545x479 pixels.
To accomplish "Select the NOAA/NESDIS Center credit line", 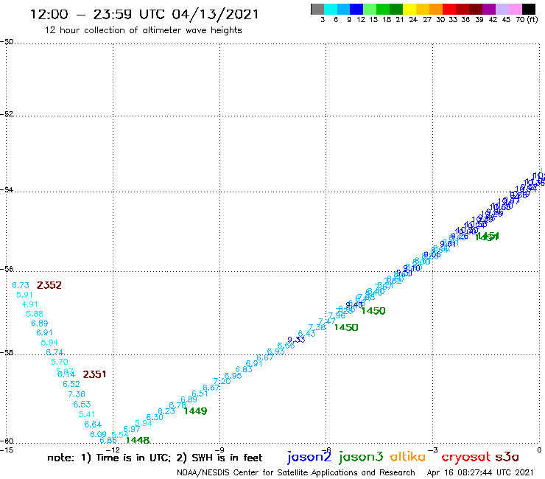I will tap(296, 472).
